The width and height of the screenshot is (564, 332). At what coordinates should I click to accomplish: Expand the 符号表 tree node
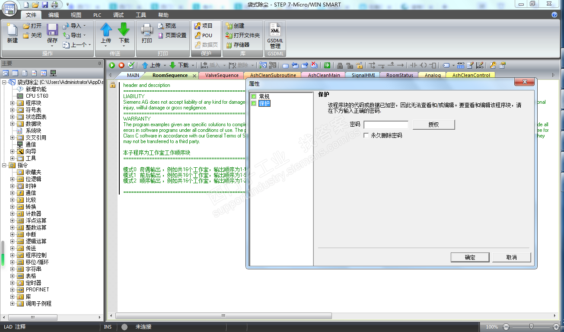13,110
